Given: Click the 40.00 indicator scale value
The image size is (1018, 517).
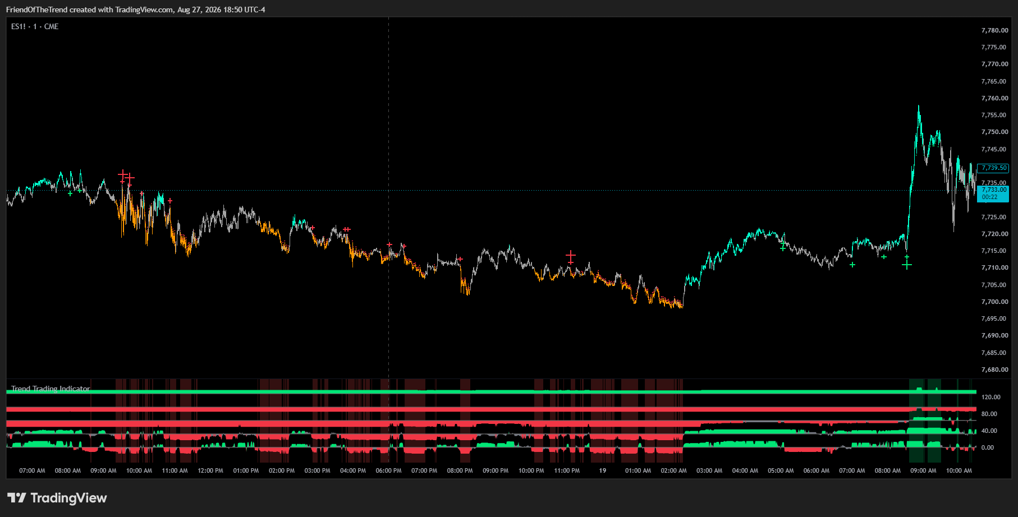Looking at the screenshot, I should tap(989, 431).
